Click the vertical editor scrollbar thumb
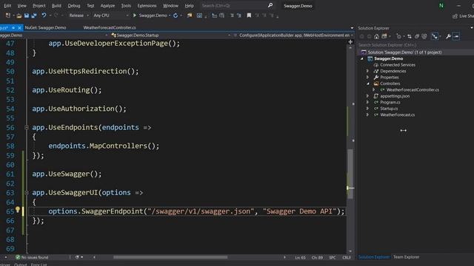The image size is (474, 266). coord(350,174)
